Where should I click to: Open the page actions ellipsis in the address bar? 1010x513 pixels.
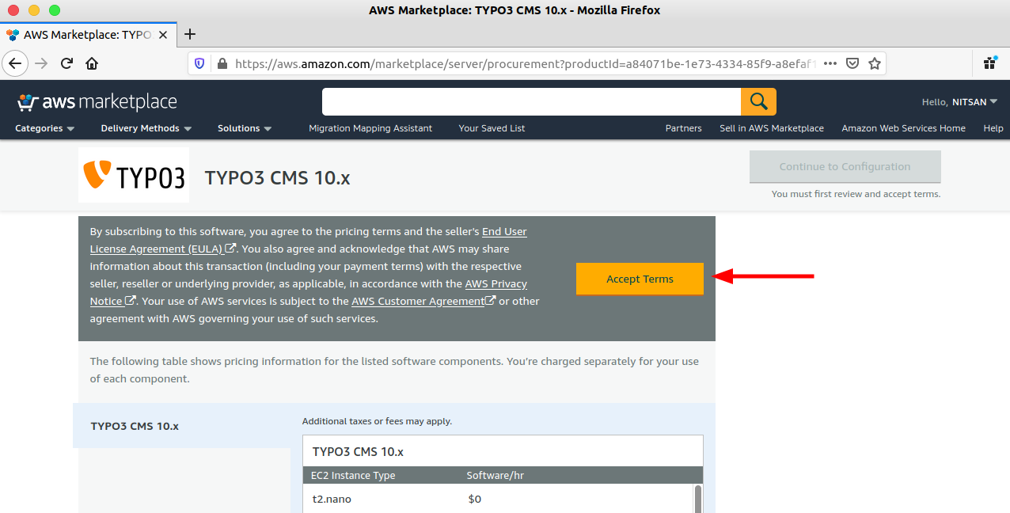click(x=830, y=63)
